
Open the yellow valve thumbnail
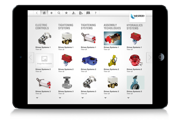coord(113,60)
